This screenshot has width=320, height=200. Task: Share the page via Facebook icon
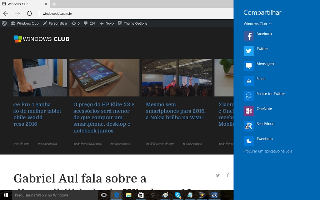pyautogui.click(x=249, y=36)
